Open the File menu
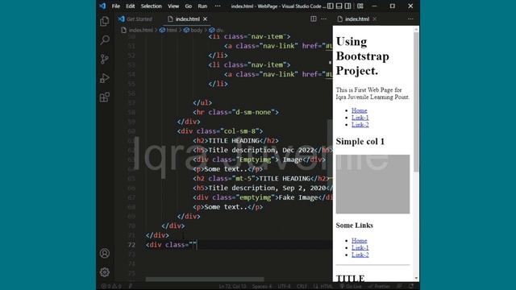The height and width of the screenshot is (290, 516). (x=116, y=6)
